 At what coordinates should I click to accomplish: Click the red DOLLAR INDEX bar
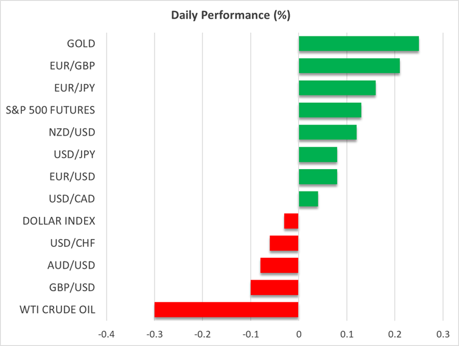point(291,221)
